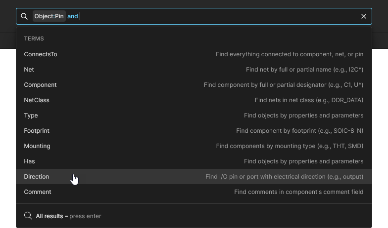Select the Type term

click(194, 115)
